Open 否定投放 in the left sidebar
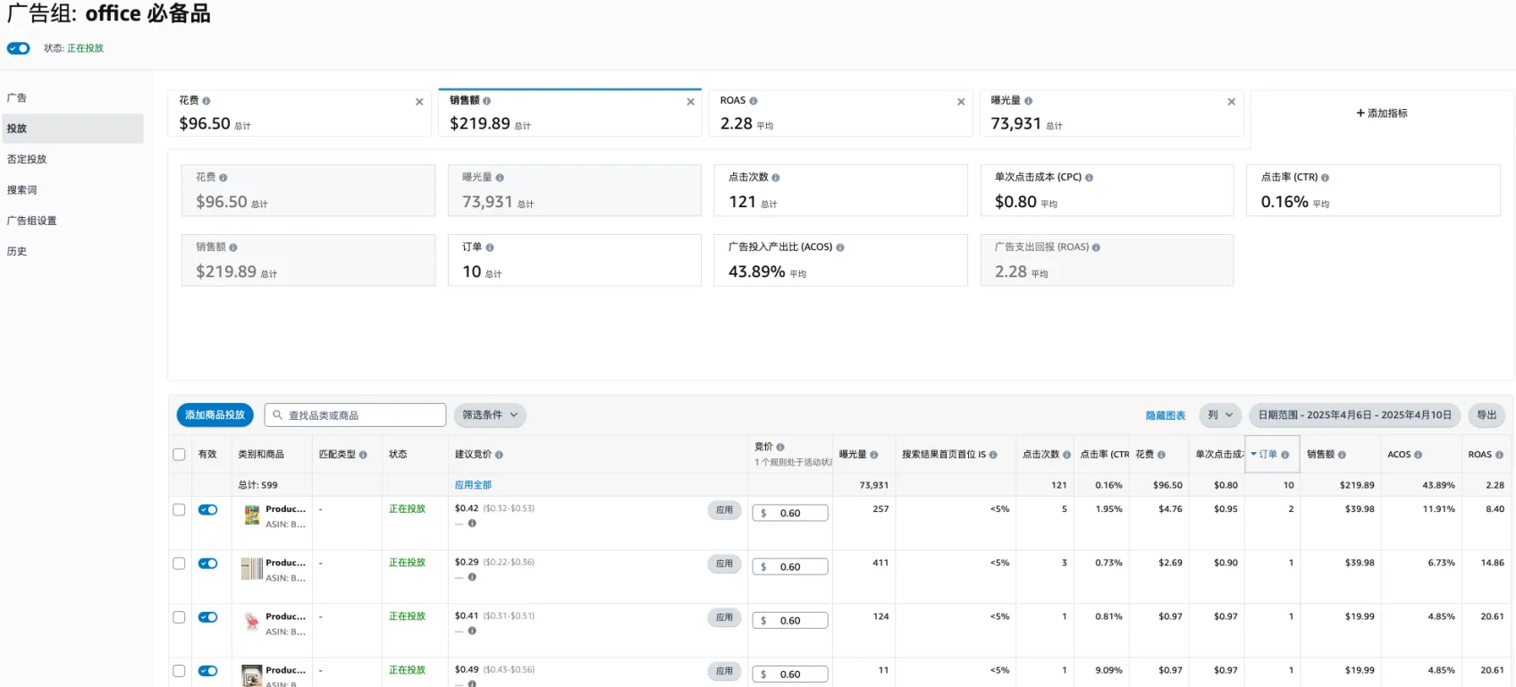Screen dimensions: 1516x687 pos(27,159)
